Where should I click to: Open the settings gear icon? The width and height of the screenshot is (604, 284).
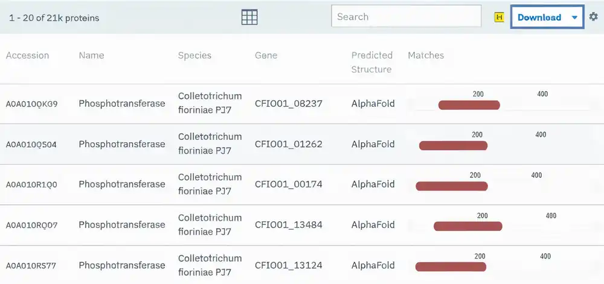point(594,17)
